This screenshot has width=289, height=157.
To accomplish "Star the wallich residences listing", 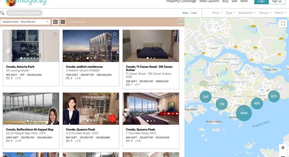I will point(115,34).
